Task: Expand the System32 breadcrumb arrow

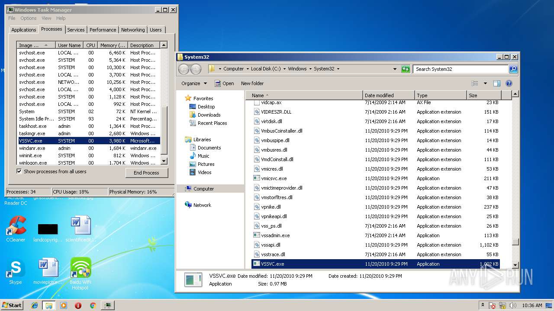Action: [338, 69]
